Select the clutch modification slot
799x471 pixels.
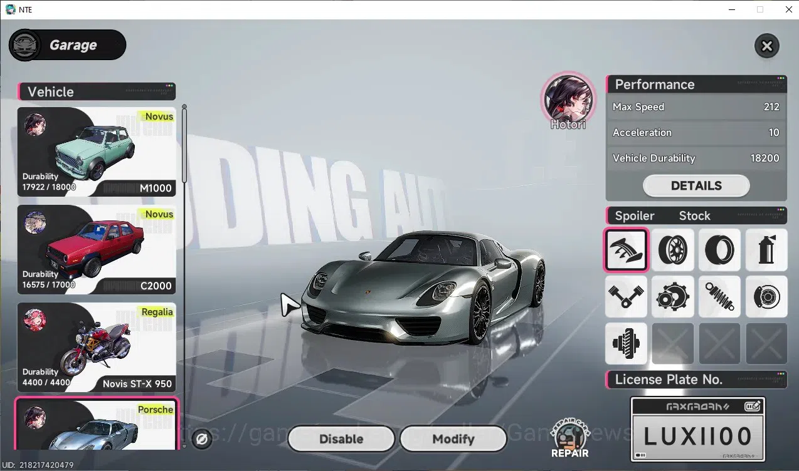click(626, 343)
